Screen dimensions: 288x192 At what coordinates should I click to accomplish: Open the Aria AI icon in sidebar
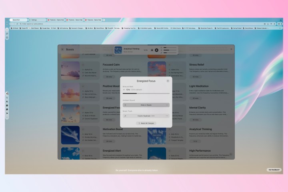pyautogui.click(x=7, y=102)
